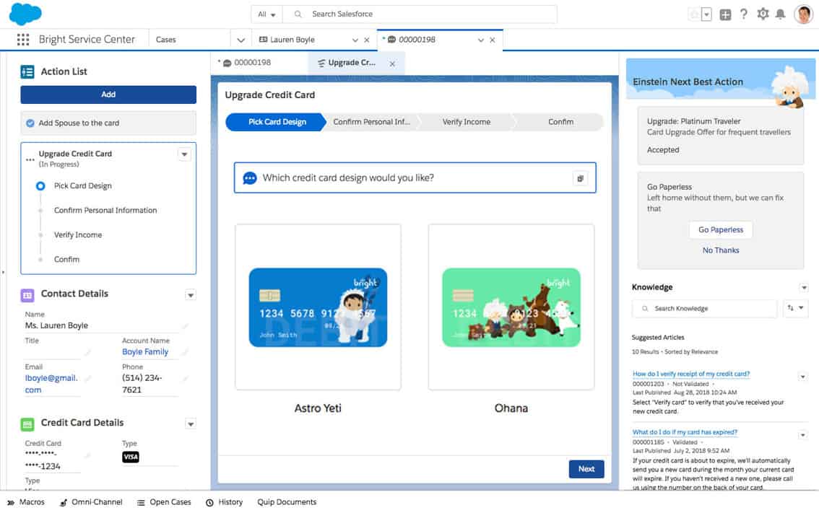The image size is (819, 513).
Task: Open article How do I verify receipt
Action: (x=691, y=374)
